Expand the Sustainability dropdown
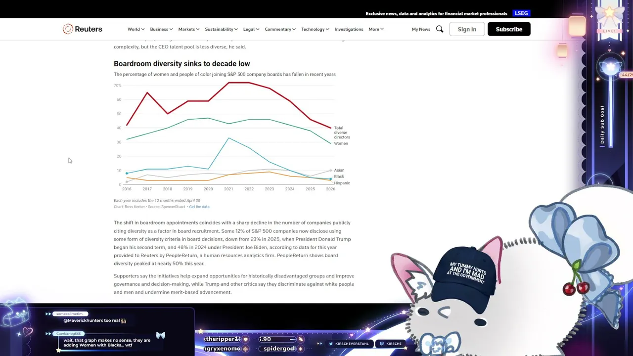The width and height of the screenshot is (633, 356). pos(221,29)
